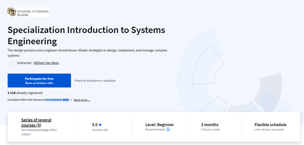Click the (reviews: 56) text
The image size is (304, 145).
tap(100, 130)
